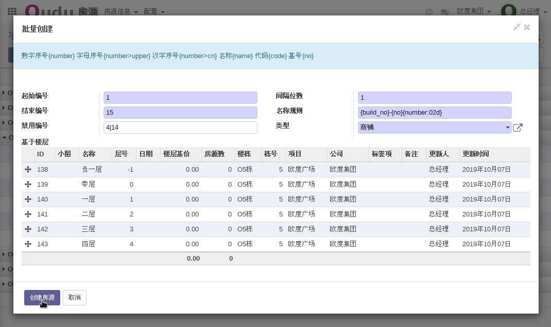Open the apps grid menu icon
The height and width of the screenshot is (327, 551).
[12, 11]
